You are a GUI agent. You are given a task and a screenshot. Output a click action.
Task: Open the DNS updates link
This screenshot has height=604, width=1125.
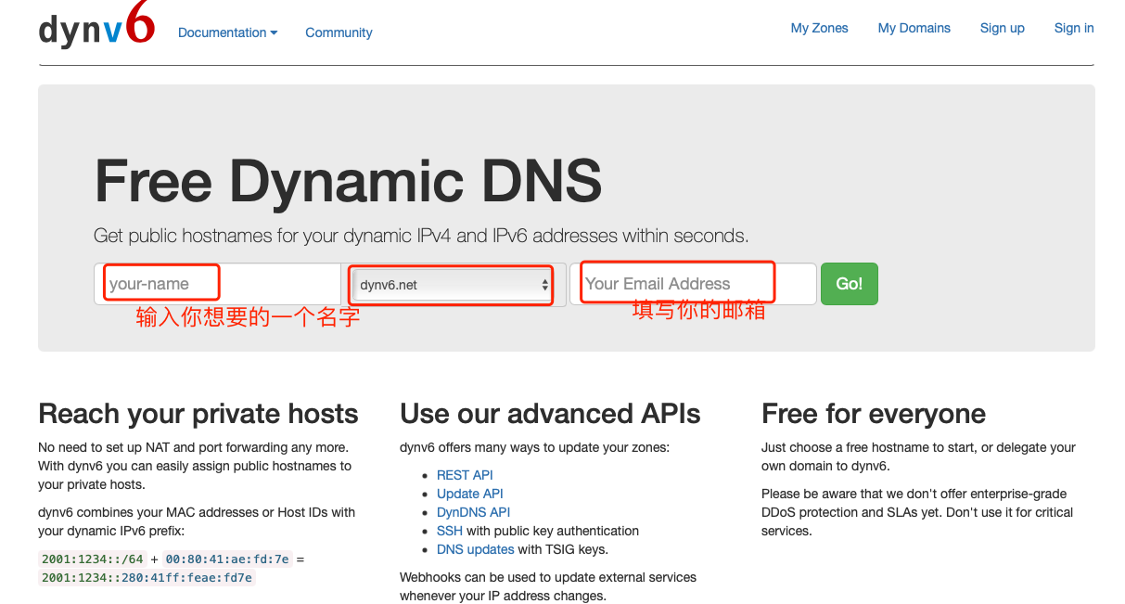pos(475,549)
